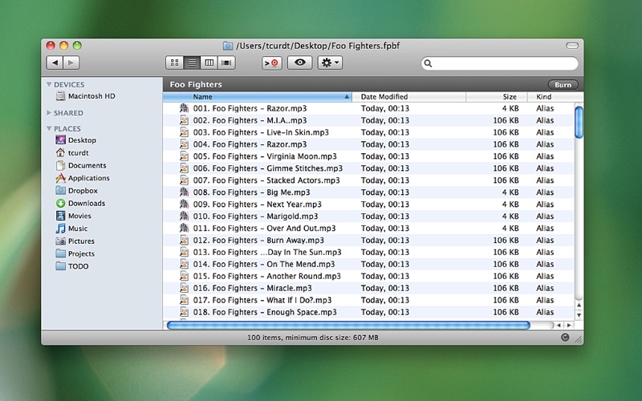Viewport: 642px width, 401px height.
Task: Open Movies in the sidebar
Action: (74, 216)
